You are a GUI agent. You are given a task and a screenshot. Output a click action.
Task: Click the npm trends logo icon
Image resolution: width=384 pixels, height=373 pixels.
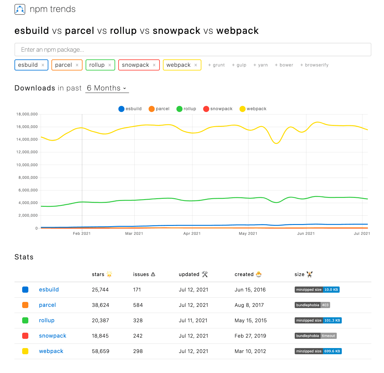20,9
